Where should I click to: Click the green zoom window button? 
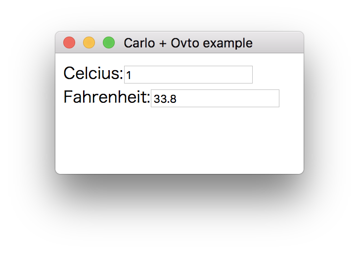(x=109, y=43)
